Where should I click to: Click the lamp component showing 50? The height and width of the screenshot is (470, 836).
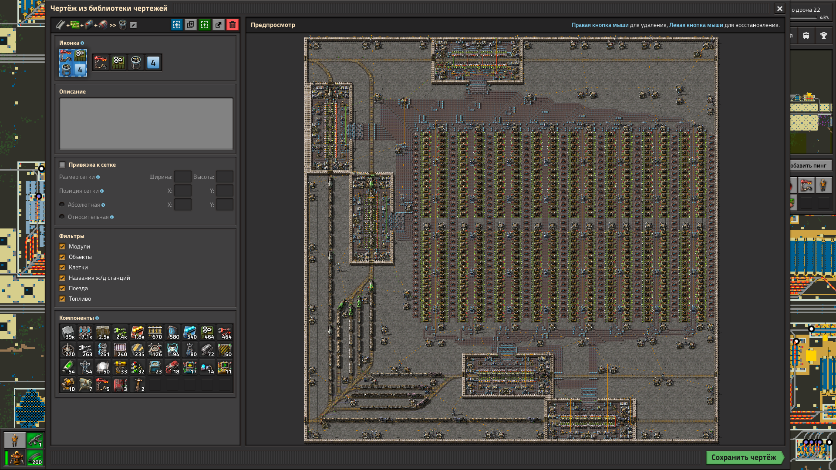tap(103, 367)
